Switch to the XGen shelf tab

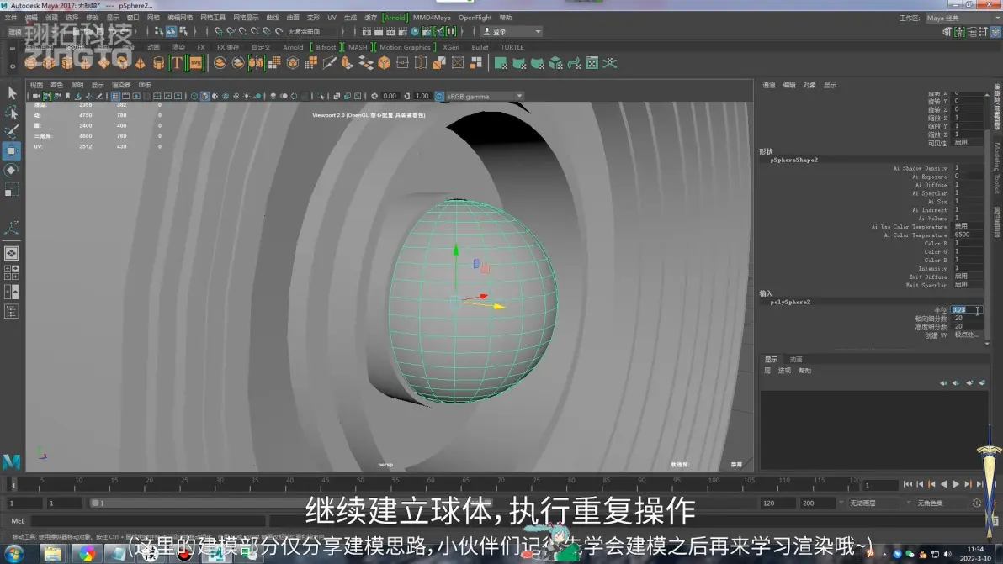click(451, 47)
